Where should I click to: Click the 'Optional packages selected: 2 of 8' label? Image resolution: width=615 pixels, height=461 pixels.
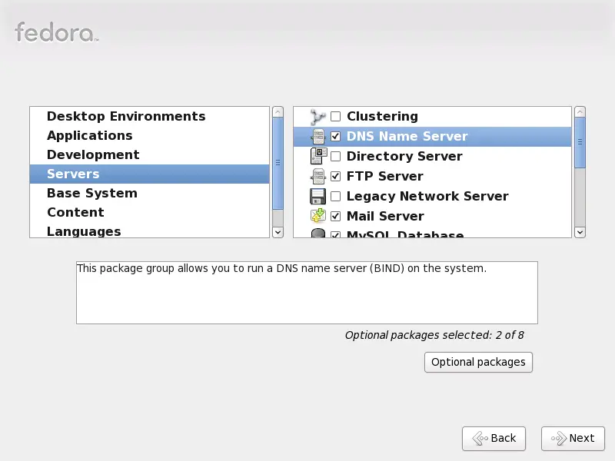[434, 335]
